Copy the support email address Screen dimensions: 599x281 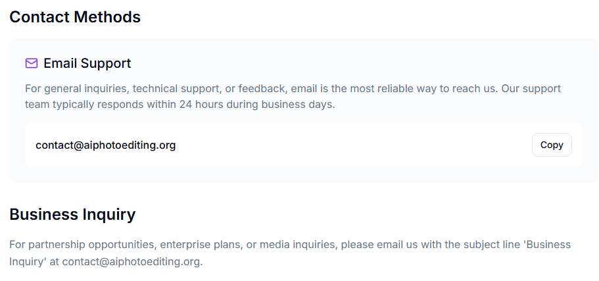tap(552, 145)
